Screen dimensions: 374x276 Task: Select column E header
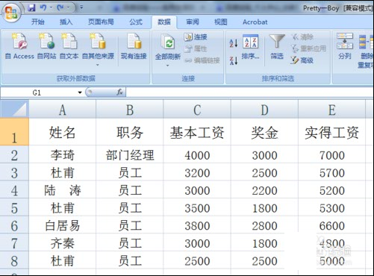332,110
